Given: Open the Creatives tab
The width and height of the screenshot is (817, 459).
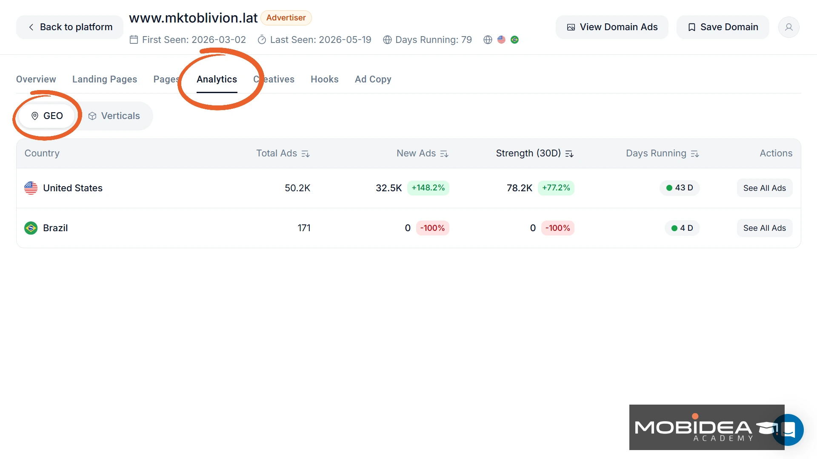Looking at the screenshot, I should pyautogui.click(x=274, y=79).
